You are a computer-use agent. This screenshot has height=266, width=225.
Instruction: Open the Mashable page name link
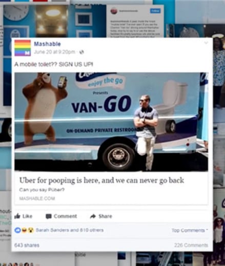tap(47, 44)
